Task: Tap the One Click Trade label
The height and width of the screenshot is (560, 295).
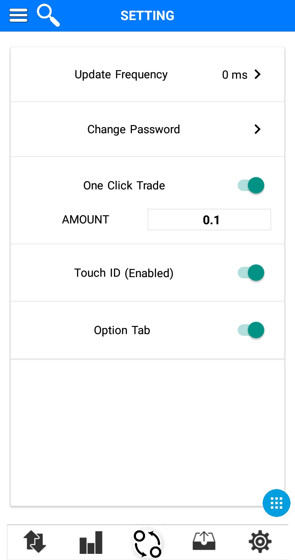Action: point(124,185)
